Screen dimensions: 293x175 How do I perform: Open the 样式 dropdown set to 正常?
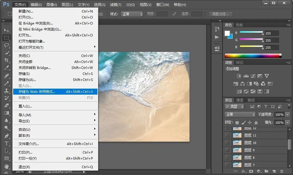point(132,14)
